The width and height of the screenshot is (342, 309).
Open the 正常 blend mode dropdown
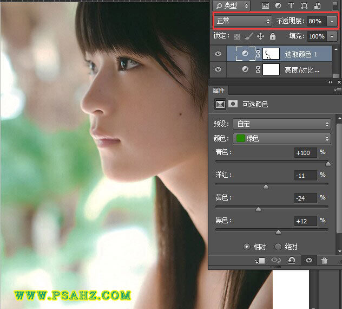click(x=242, y=21)
